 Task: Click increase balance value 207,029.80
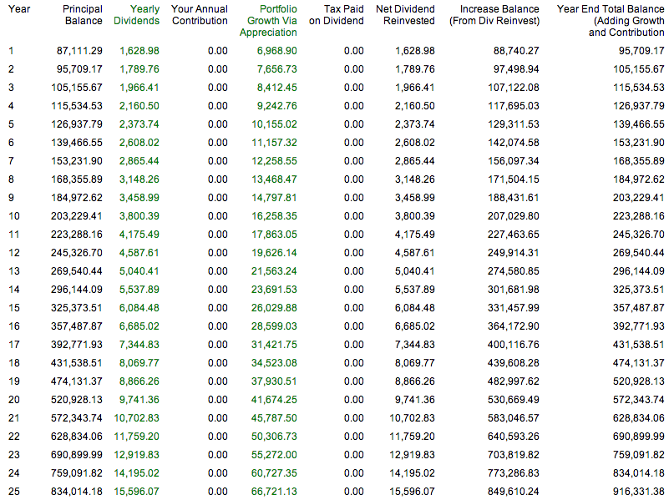[x=514, y=215]
